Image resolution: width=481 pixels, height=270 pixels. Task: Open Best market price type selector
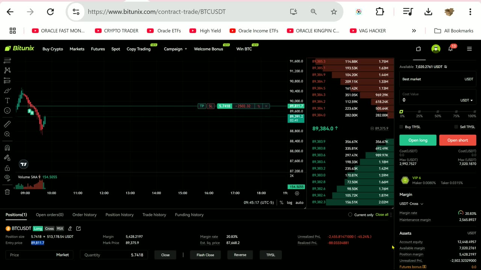[x=438, y=79]
